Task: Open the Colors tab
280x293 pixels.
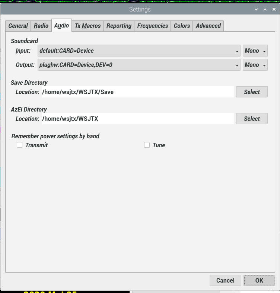Action: [x=182, y=26]
